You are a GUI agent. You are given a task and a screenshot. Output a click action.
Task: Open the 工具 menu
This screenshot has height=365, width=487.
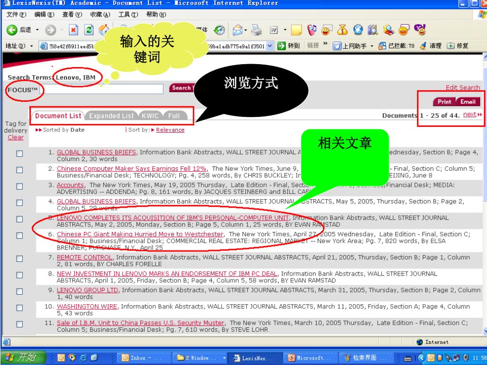[x=128, y=14]
